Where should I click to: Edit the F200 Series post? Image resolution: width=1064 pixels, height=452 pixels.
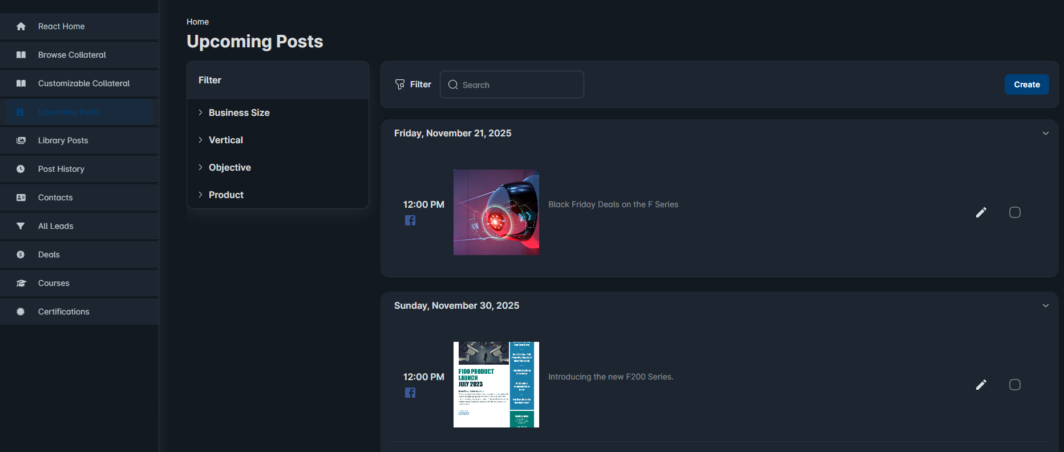[981, 385]
